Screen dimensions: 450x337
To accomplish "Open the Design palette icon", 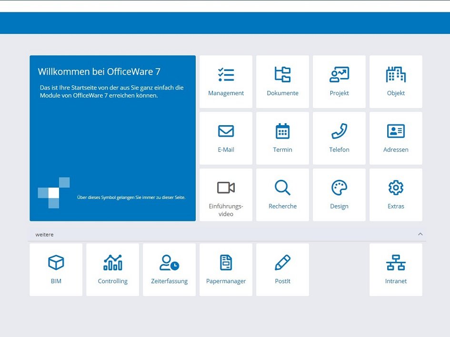I will (339, 188).
